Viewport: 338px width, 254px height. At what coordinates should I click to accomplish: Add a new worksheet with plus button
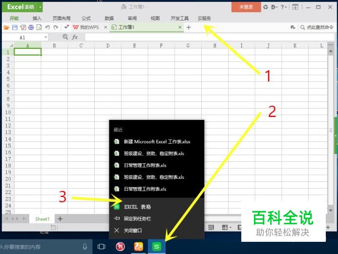pyautogui.click(x=60, y=219)
